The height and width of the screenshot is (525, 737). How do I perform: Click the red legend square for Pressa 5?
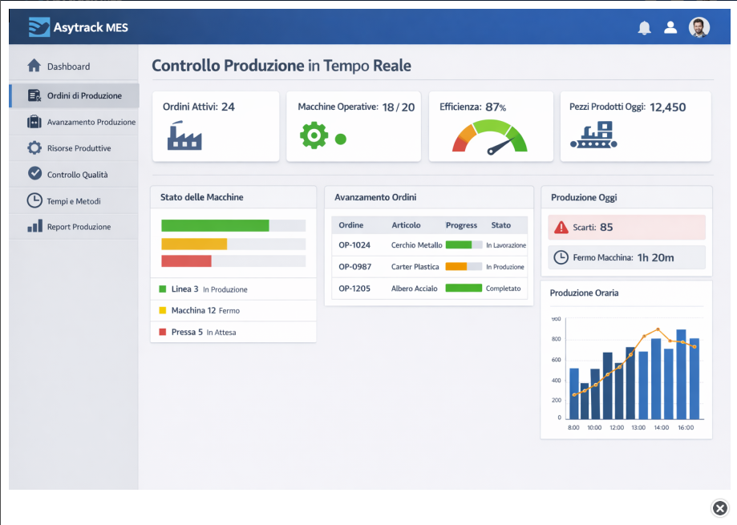pos(163,332)
